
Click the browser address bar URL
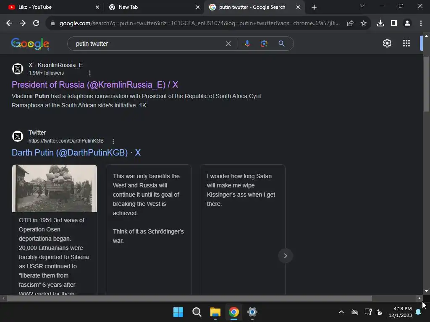click(199, 23)
